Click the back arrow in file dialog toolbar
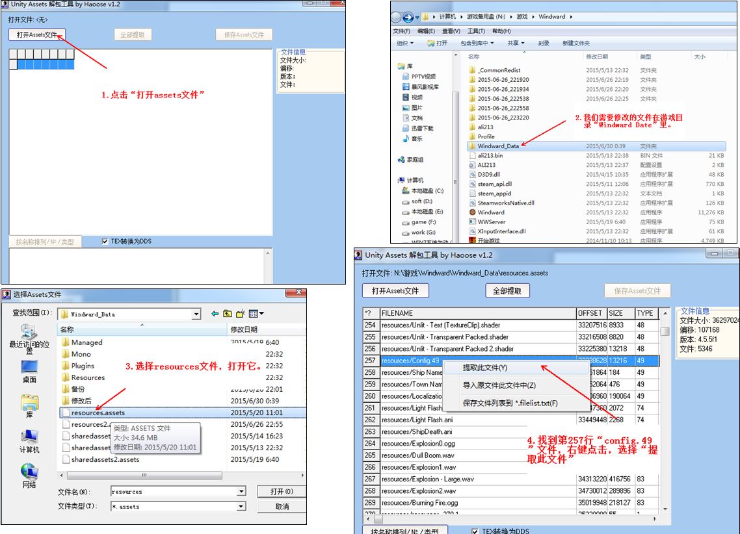 pyautogui.click(x=215, y=314)
